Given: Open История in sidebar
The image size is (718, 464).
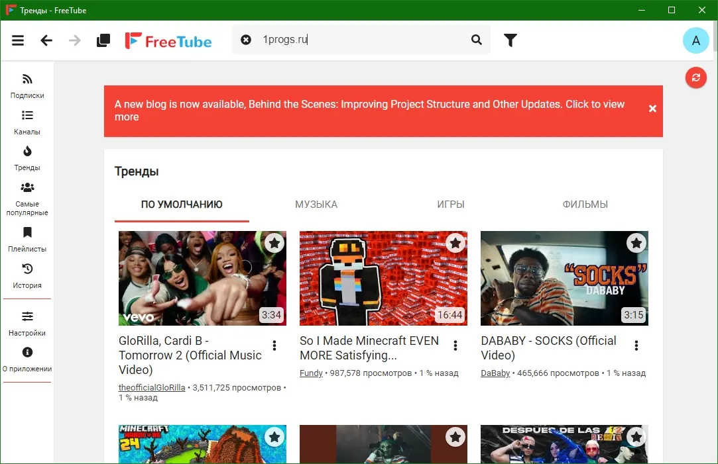Looking at the screenshot, I should click(x=27, y=275).
